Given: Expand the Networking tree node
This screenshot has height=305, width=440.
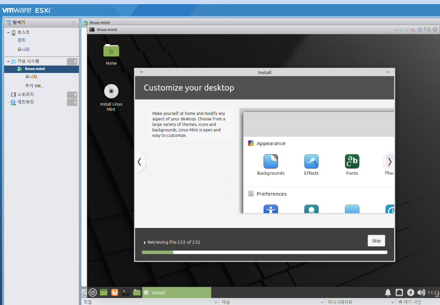Looking at the screenshot, I should [8, 102].
